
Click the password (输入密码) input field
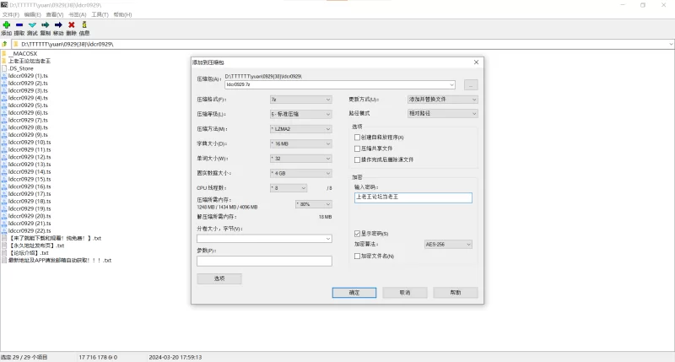pos(413,197)
